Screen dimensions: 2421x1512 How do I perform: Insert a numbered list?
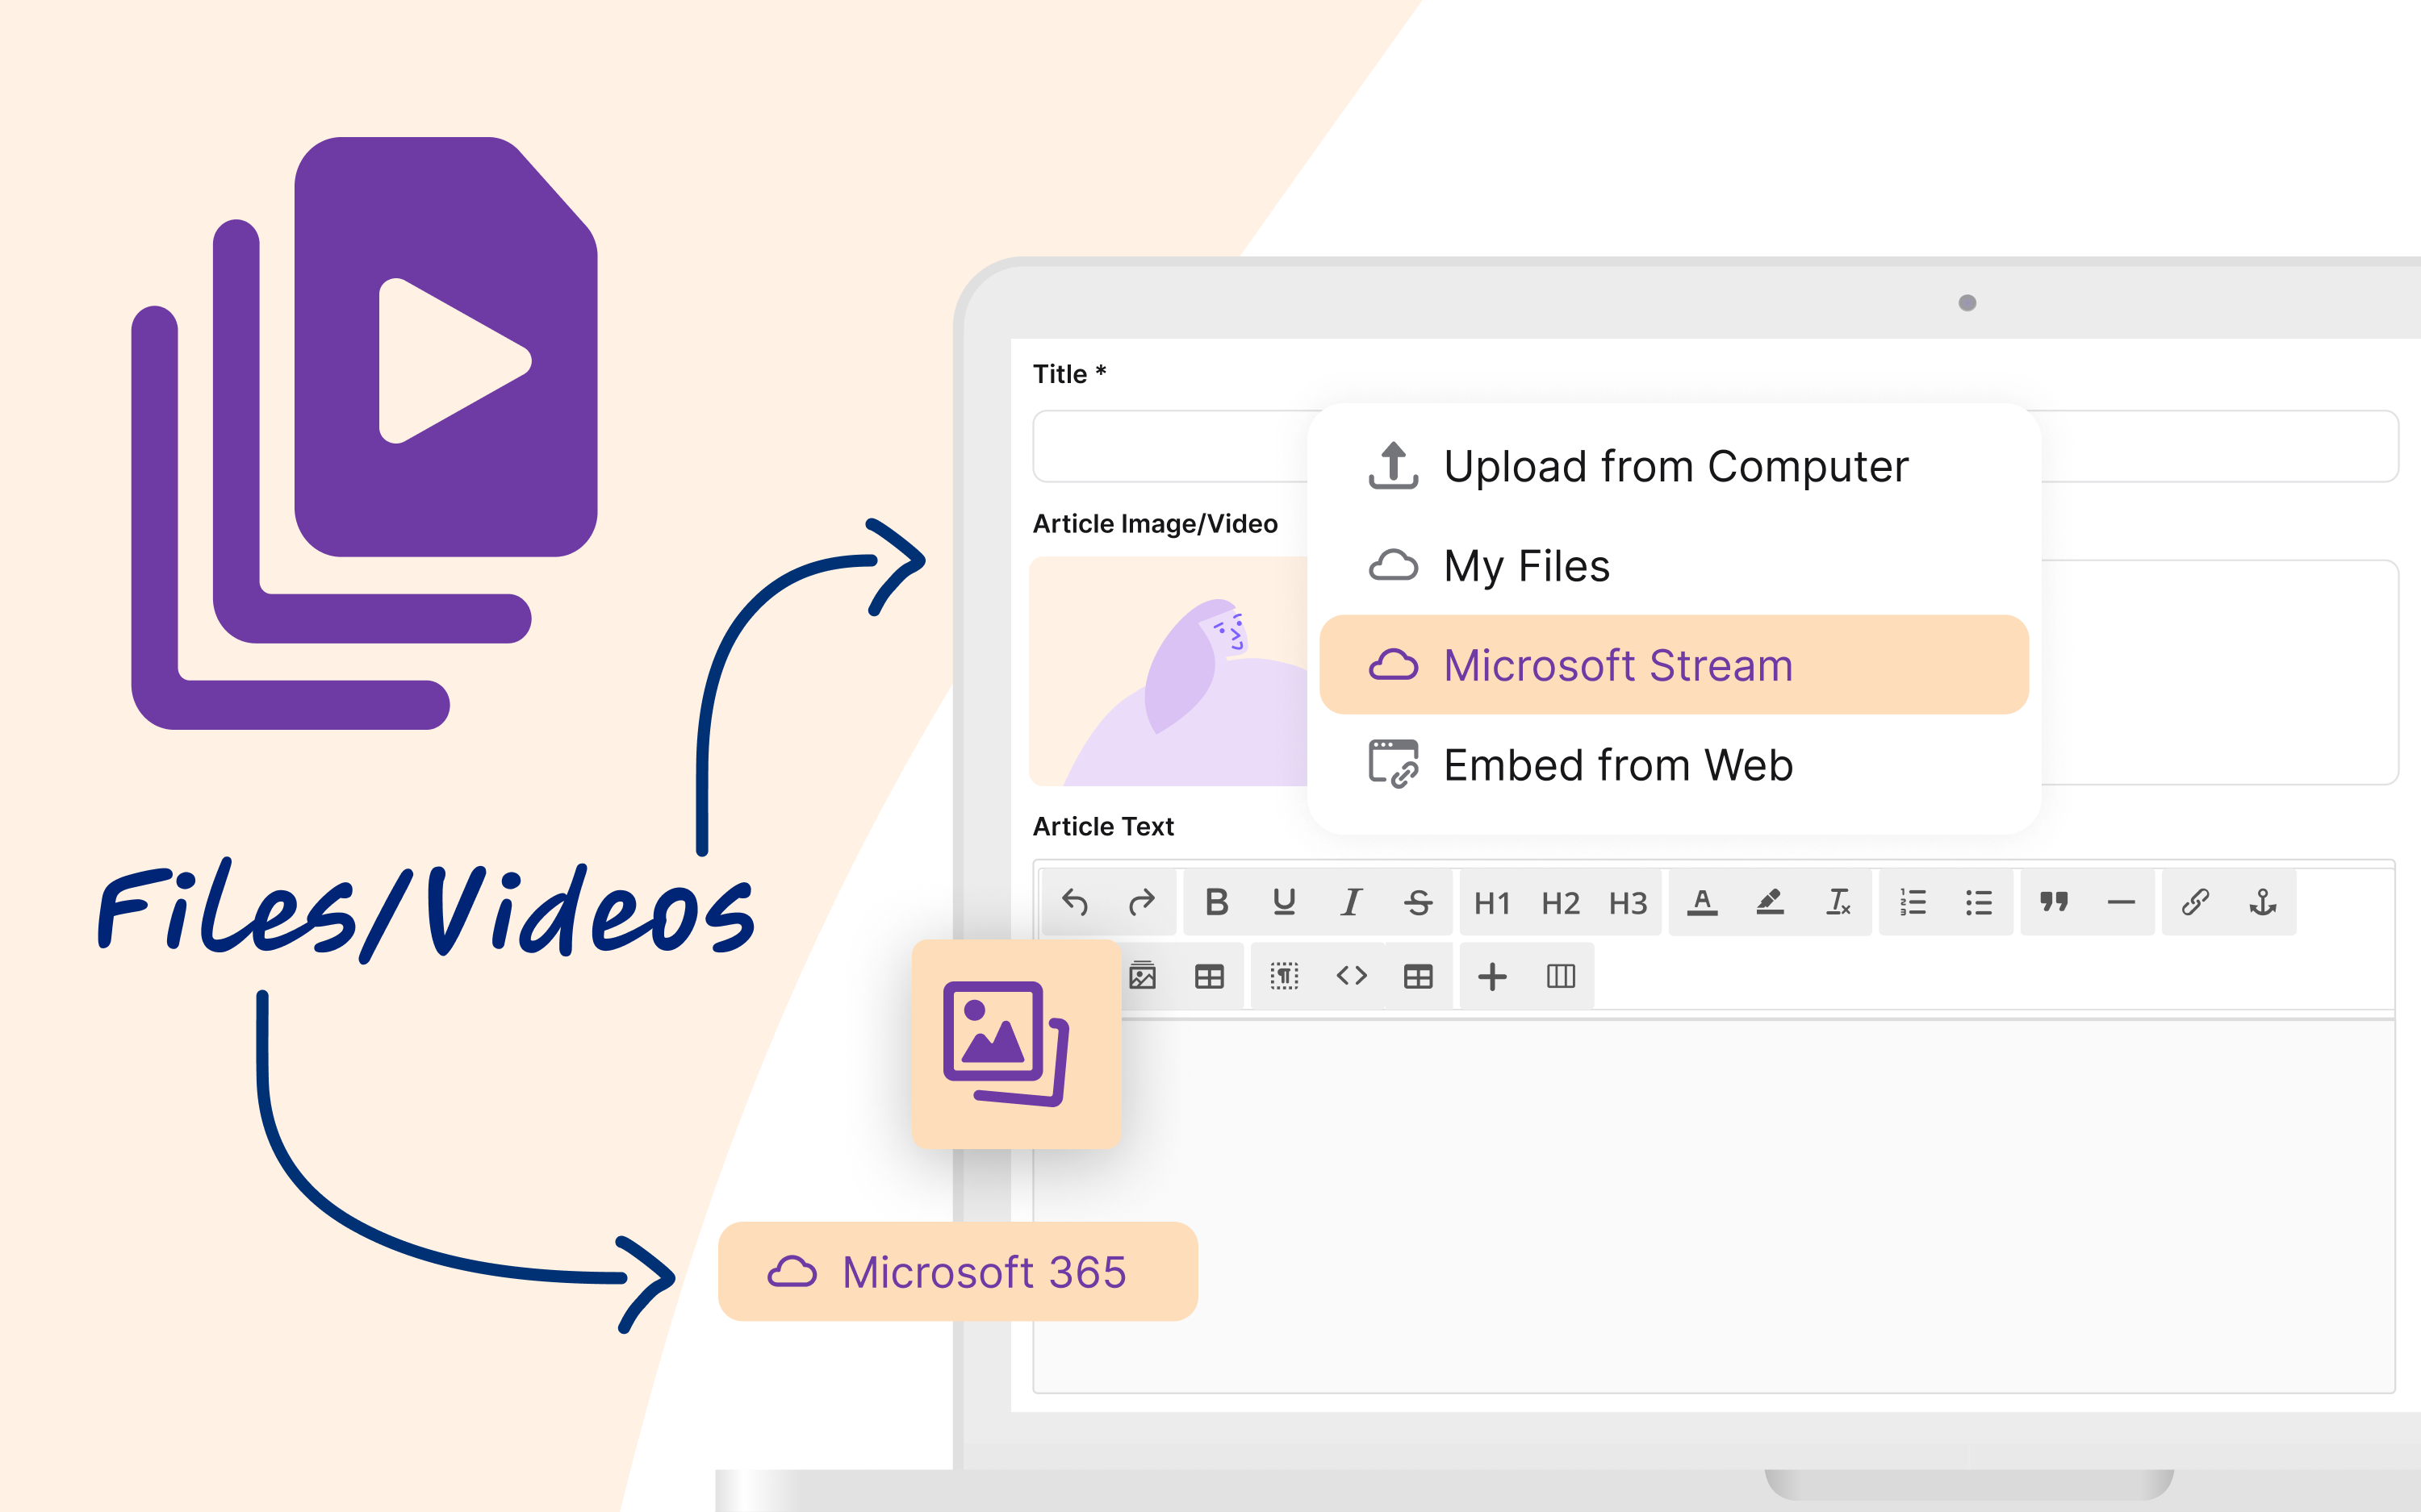click(1912, 902)
